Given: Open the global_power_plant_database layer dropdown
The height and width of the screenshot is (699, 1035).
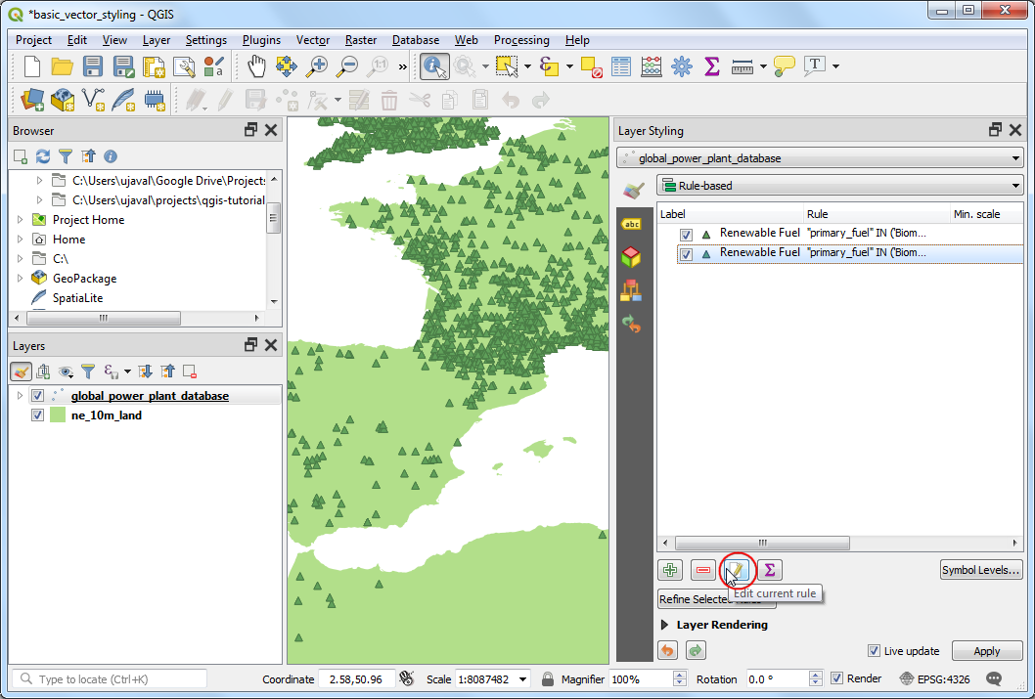Looking at the screenshot, I should coord(820,157).
